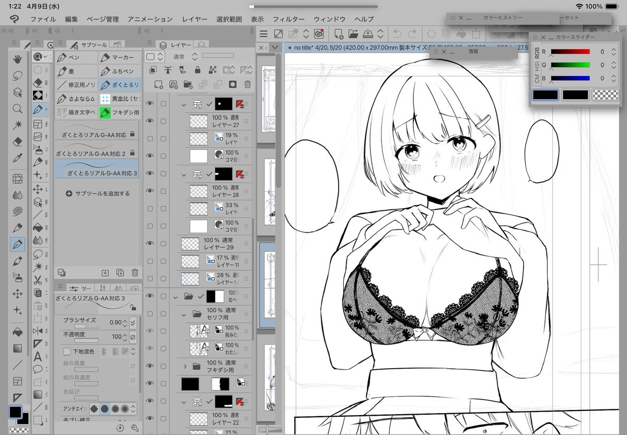The width and height of the screenshot is (627, 435).
Task: Select the マーカー sub tool group
Action: click(119, 57)
